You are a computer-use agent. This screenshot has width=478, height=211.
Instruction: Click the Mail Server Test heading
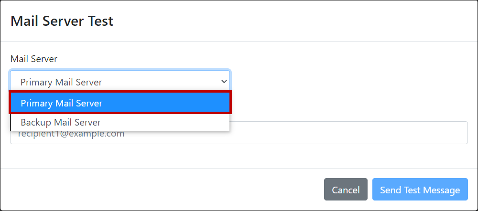point(62,21)
